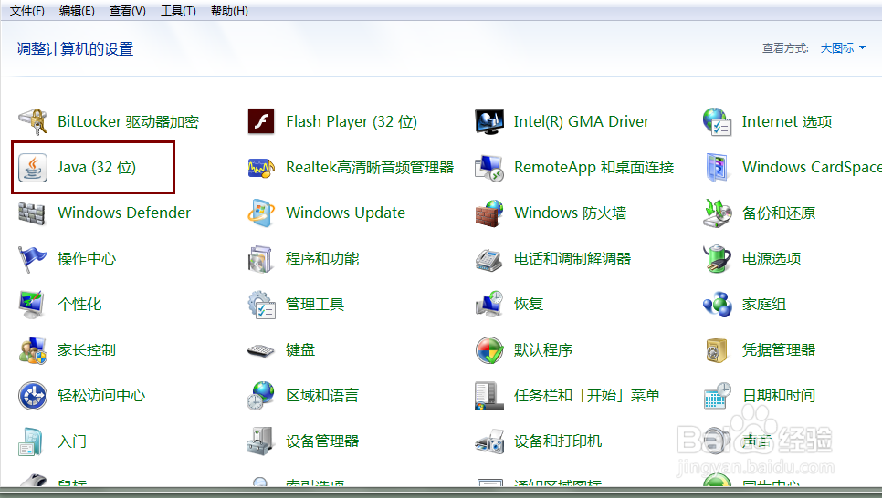Click the Windows Update label
Screen dimensions: 882x498
(345, 213)
